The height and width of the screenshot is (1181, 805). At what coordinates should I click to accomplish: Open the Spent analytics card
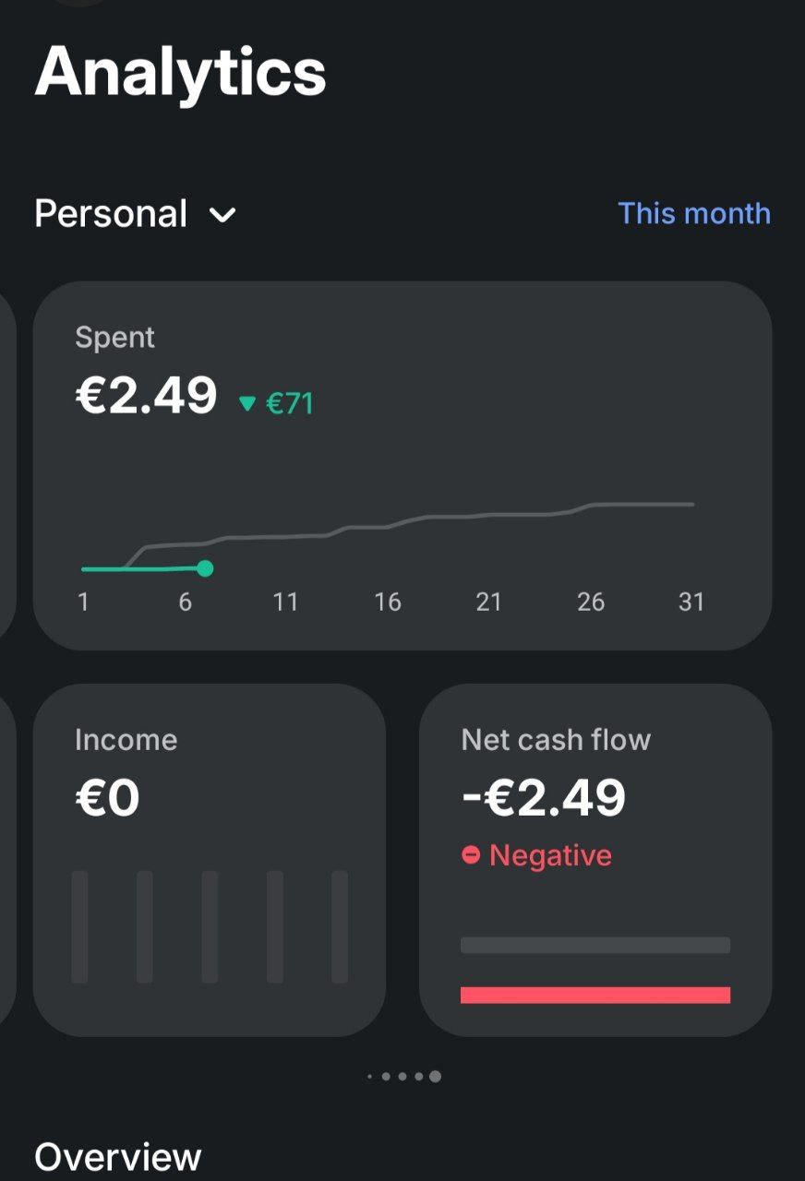click(x=402, y=464)
